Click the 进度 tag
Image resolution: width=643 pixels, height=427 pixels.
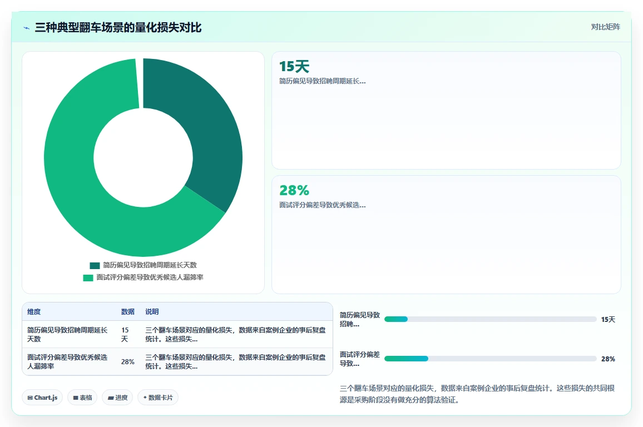pos(117,398)
